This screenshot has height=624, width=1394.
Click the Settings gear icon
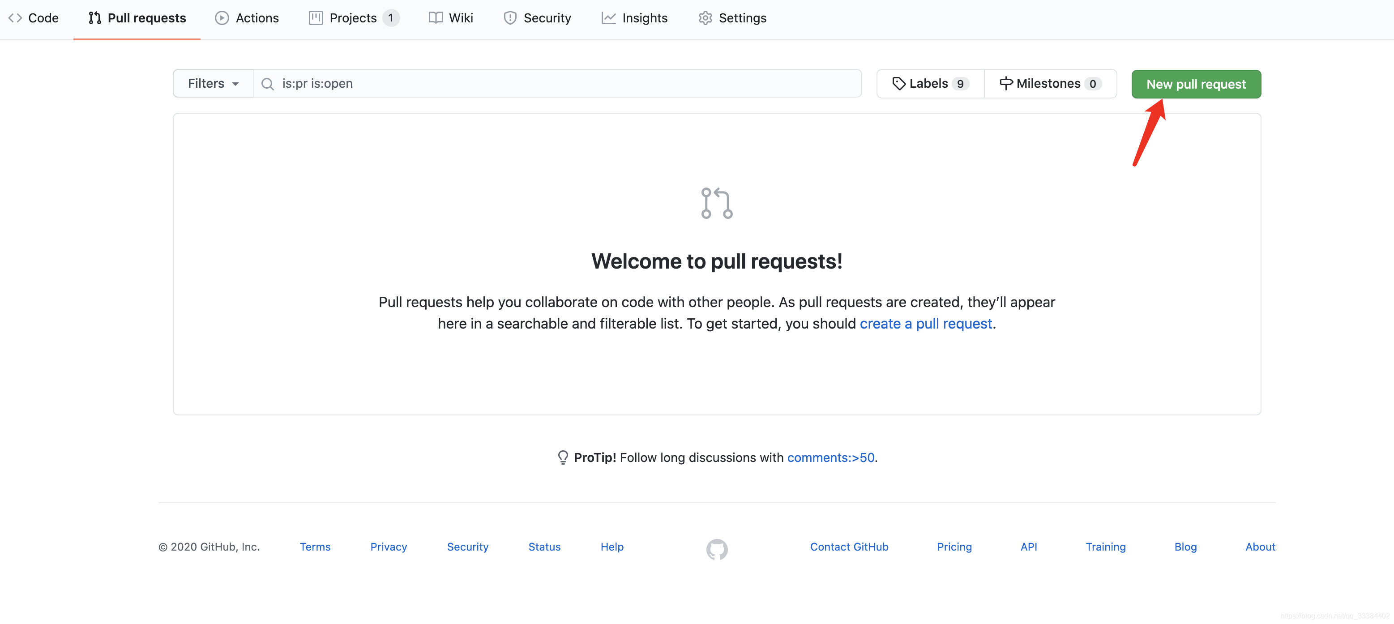tap(705, 18)
